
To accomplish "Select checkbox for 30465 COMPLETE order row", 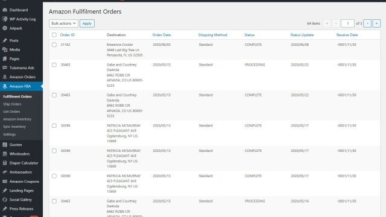I will click(54, 95).
